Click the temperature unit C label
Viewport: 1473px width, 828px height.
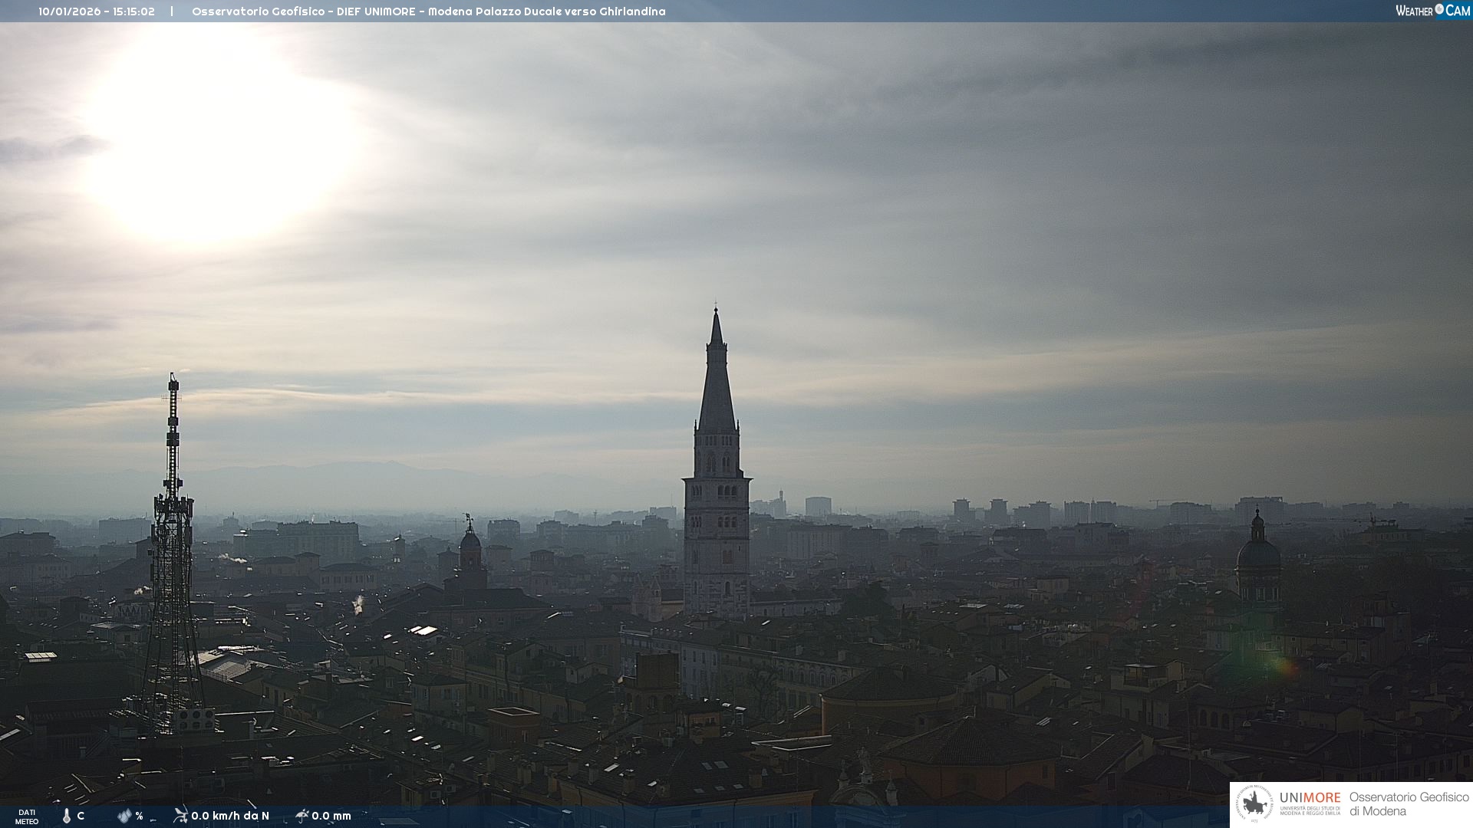coord(81,816)
